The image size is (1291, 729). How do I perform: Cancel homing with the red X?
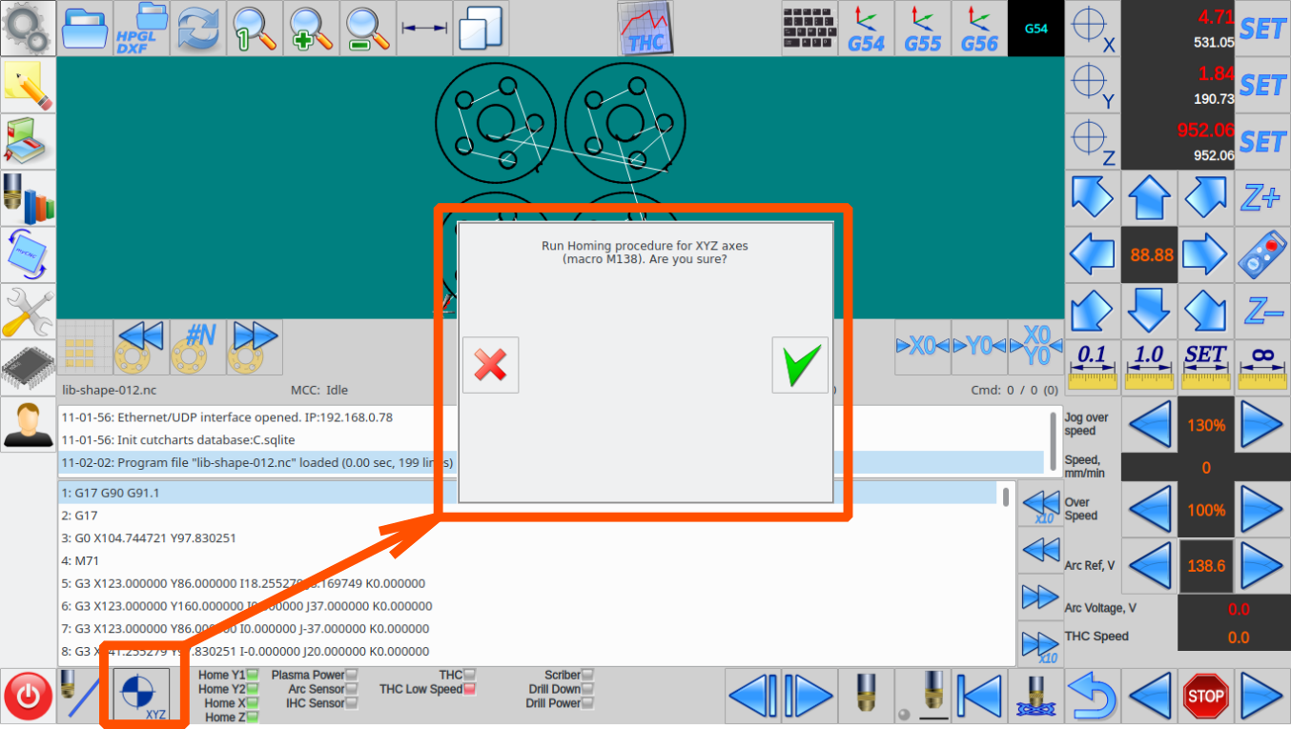tap(490, 365)
